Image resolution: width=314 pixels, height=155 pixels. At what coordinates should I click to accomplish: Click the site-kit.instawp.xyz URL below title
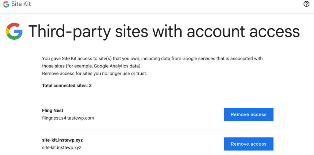click(x=61, y=147)
